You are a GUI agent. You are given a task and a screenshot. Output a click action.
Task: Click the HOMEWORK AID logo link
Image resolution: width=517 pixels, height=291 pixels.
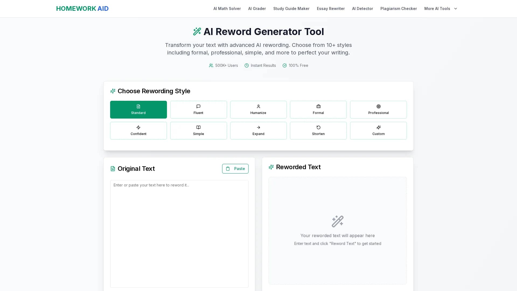pyautogui.click(x=82, y=9)
